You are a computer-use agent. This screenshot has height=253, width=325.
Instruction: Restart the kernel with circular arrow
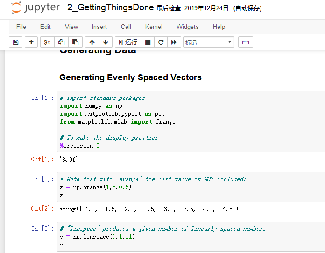(x=161, y=42)
